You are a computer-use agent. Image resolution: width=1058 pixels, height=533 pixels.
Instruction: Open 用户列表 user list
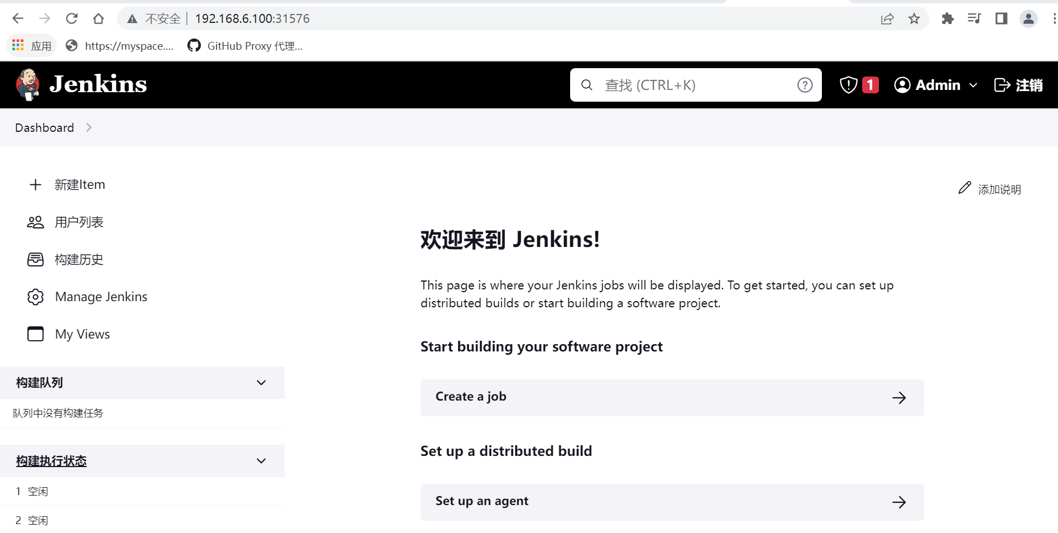point(79,222)
